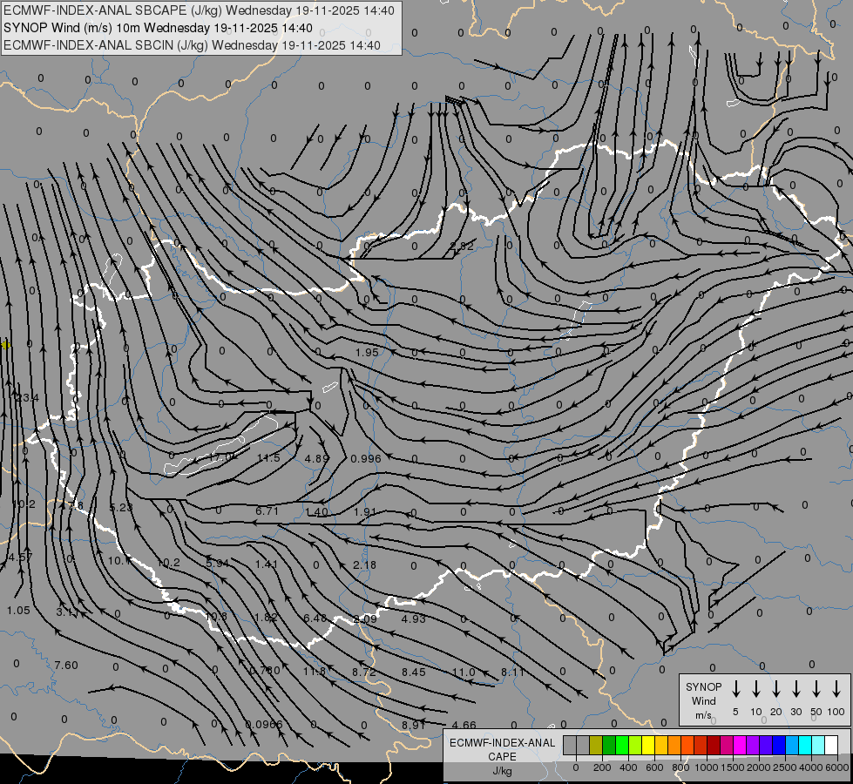The width and height of the screenshot is (853, 784).
Task: Click the CAPE value 8.45 on map
Action: point(414,672)
